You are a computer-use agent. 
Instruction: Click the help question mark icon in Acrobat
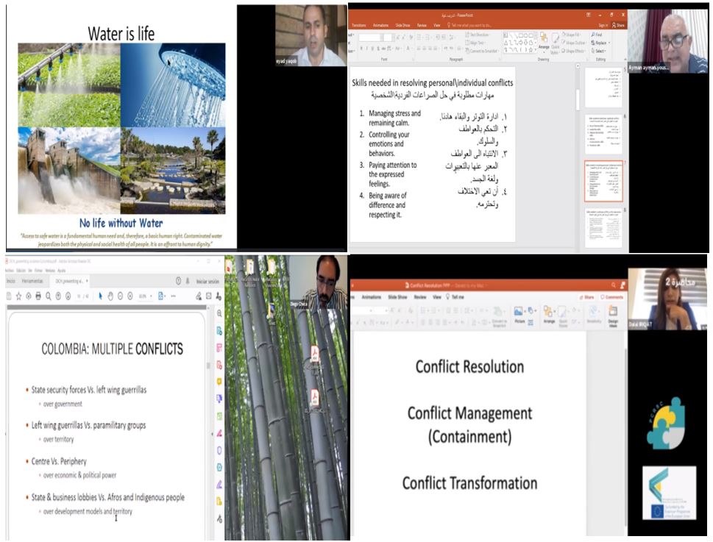(x=178, y=281)
